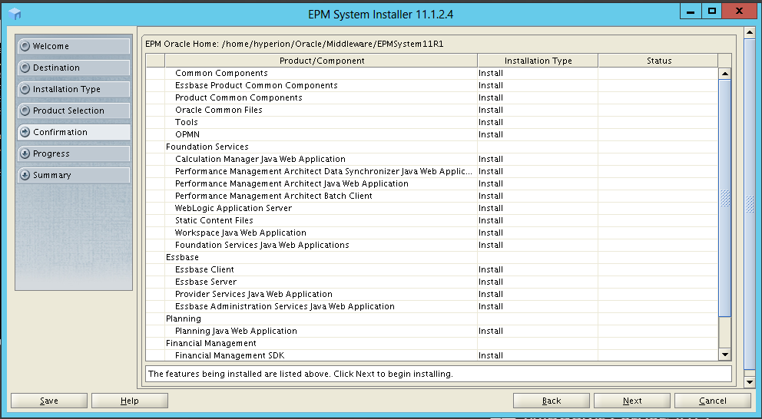Click the outer panel scroll up arrow
The height and width of the screenshot is (419, 762).
pyautogui.click(x=750, y=32)
